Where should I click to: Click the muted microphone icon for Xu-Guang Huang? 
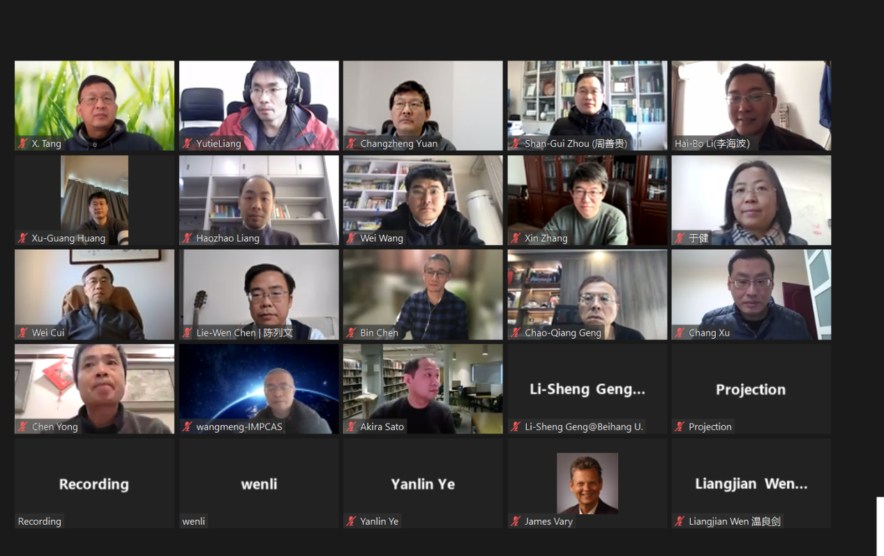[23, 238]
